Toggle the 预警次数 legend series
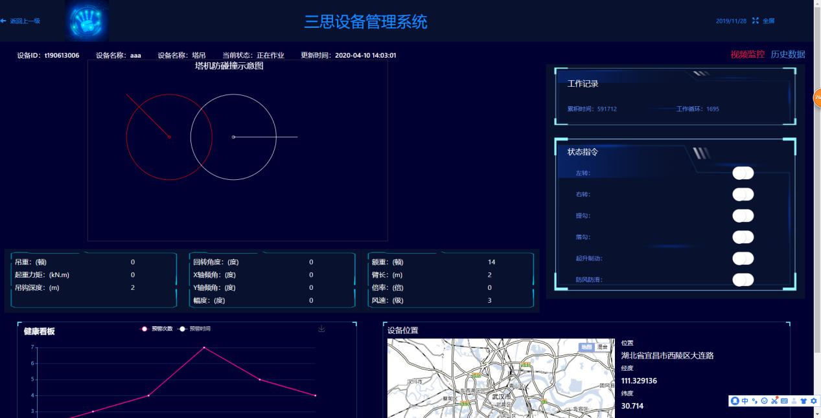This screenshot has height=418, width=821. click(x=157, y=329)
